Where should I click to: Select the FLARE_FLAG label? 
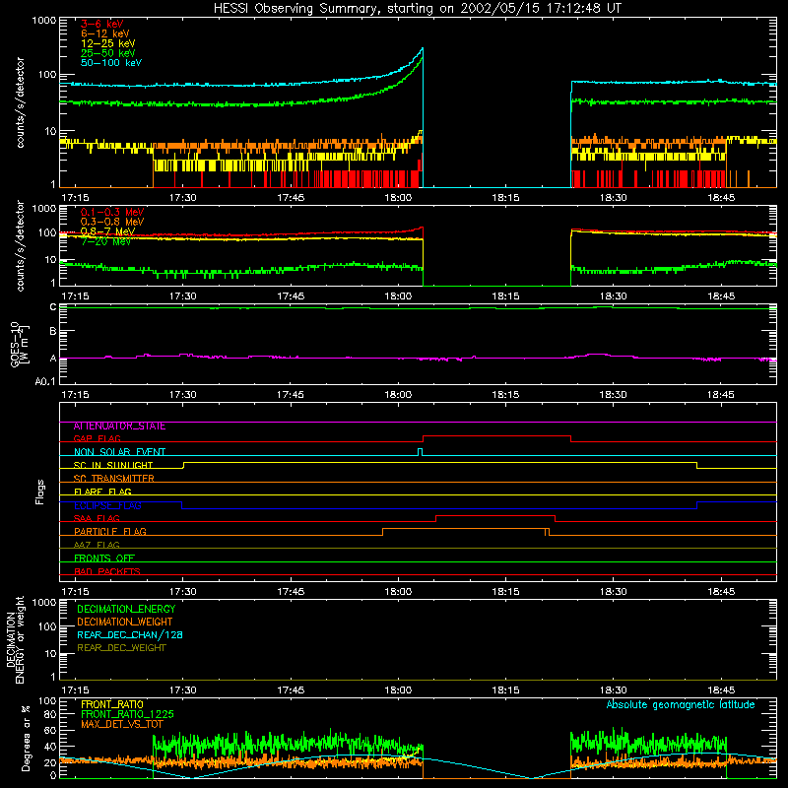(102, 492)
